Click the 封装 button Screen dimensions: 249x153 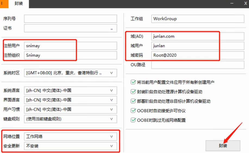point(223,146)
